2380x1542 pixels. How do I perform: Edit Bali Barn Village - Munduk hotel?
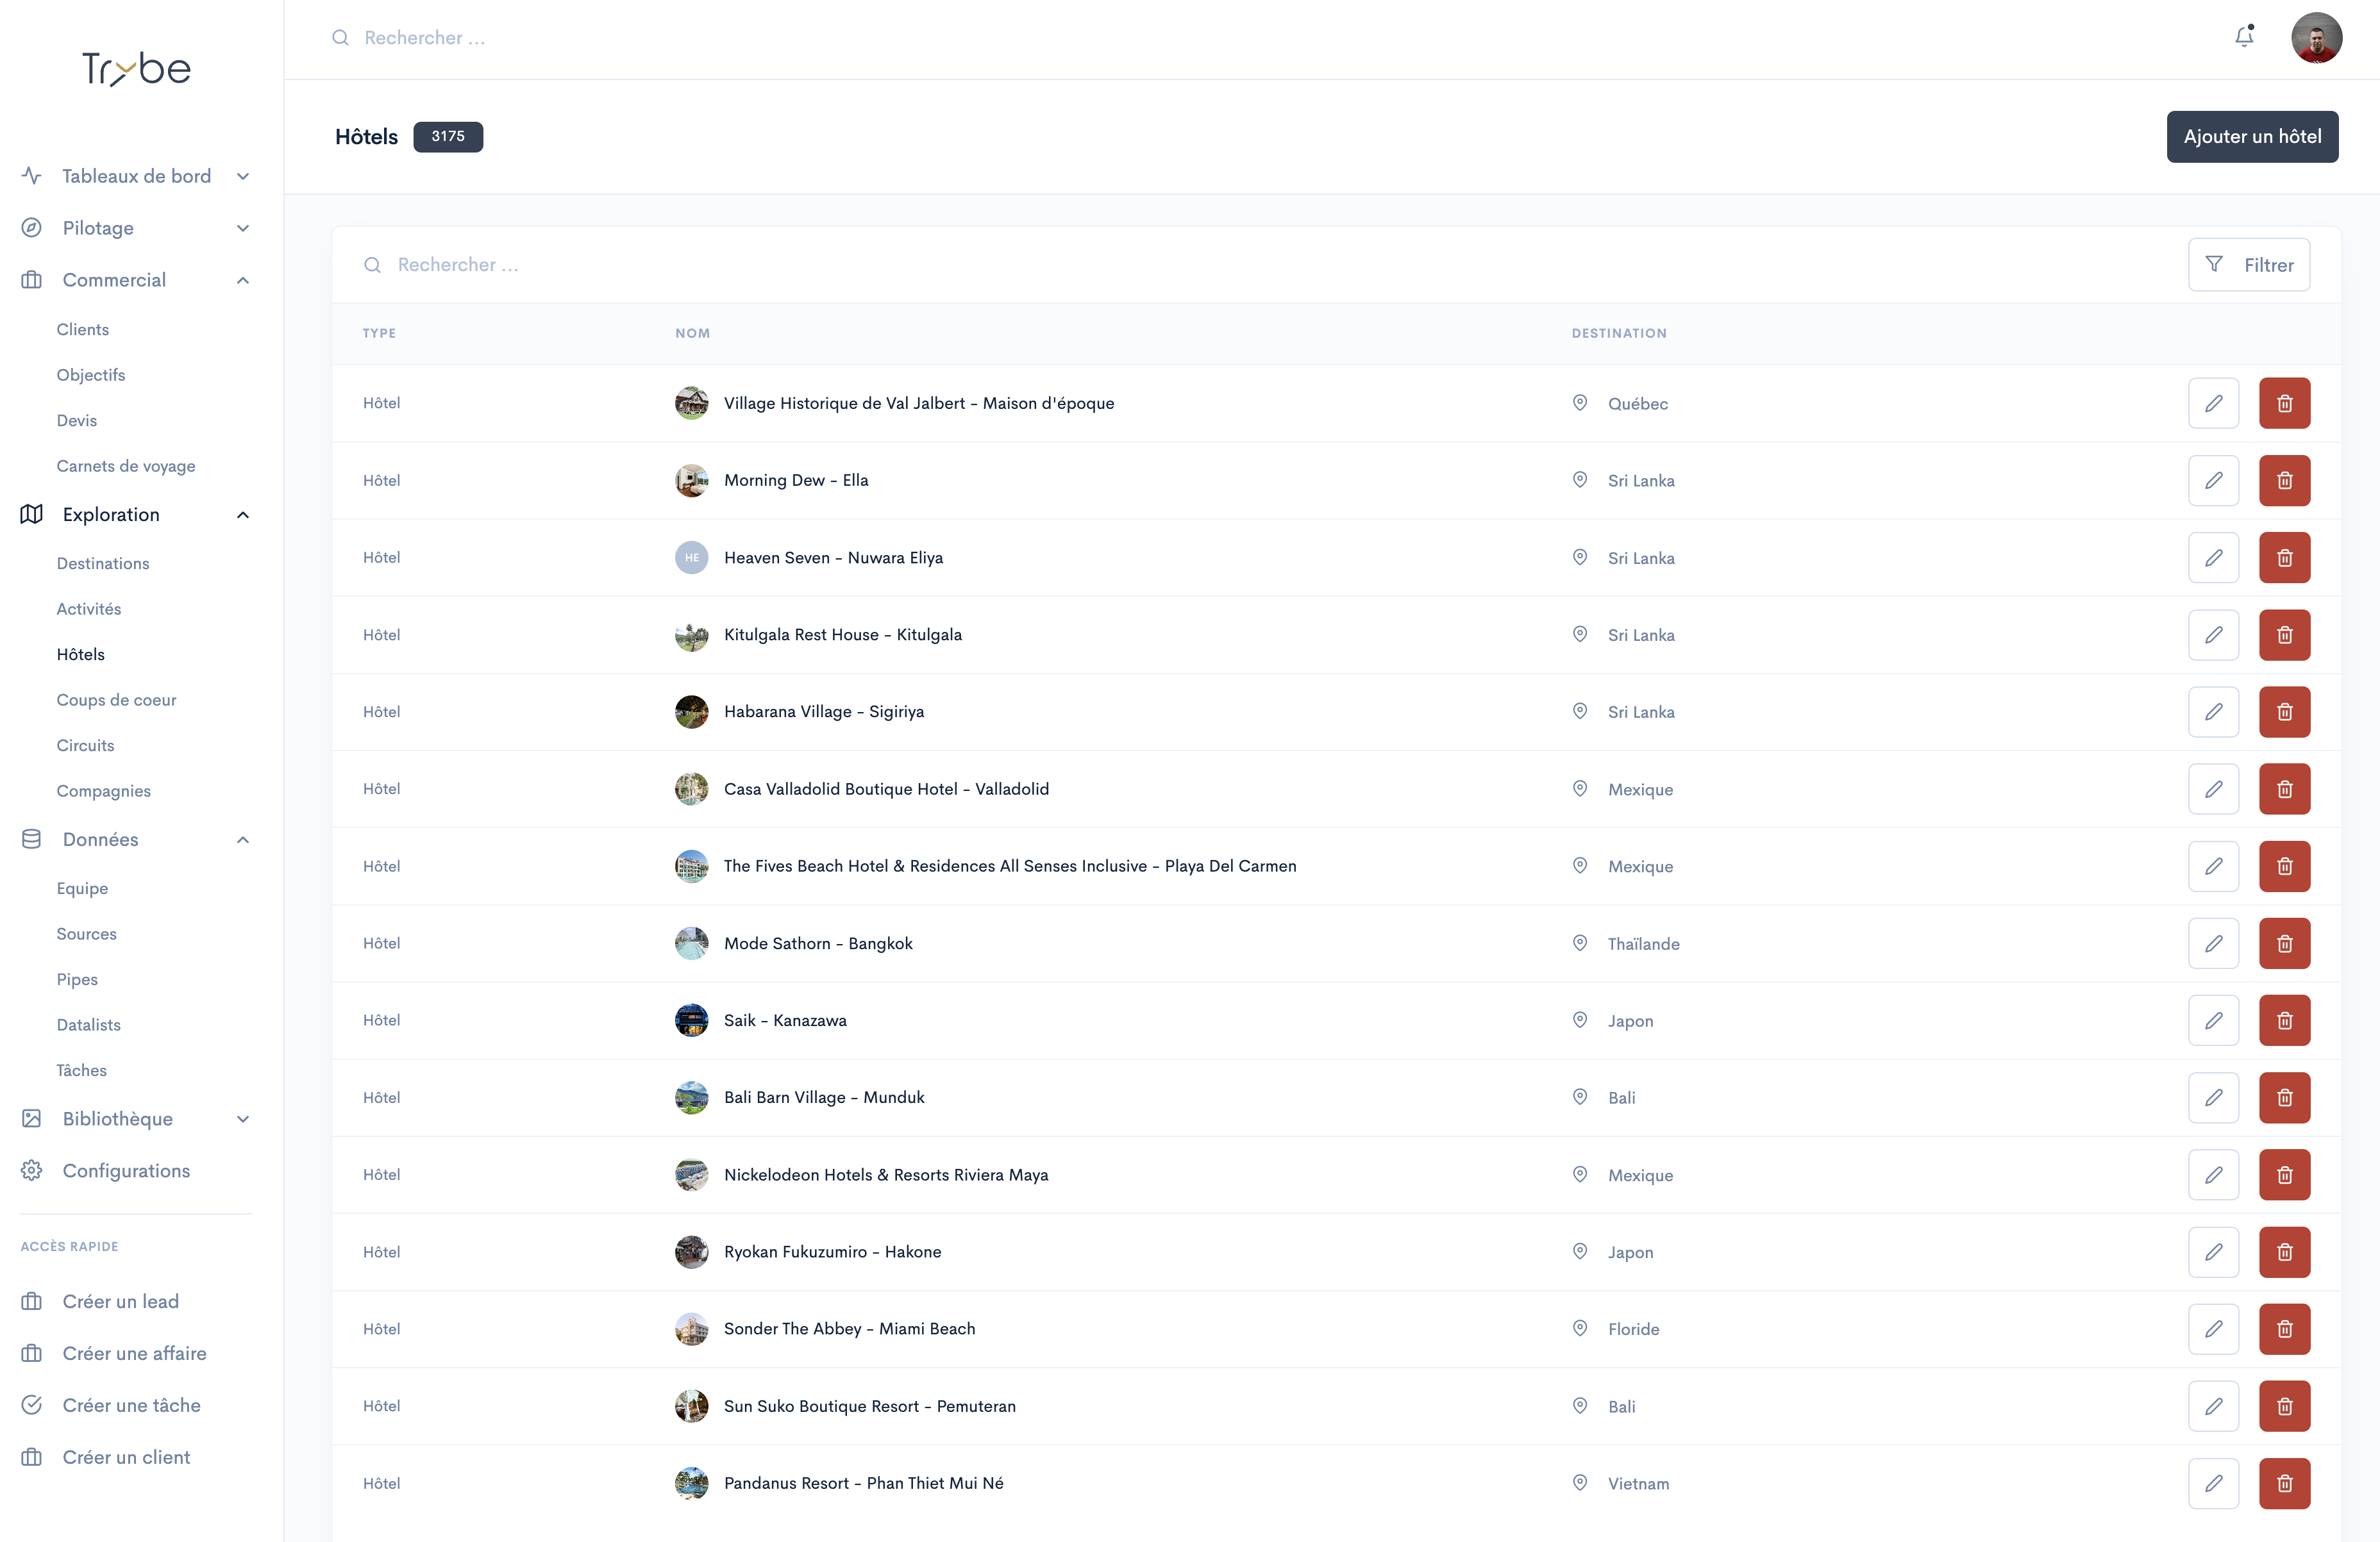pyautogui.click(x=2213, y=1097)
